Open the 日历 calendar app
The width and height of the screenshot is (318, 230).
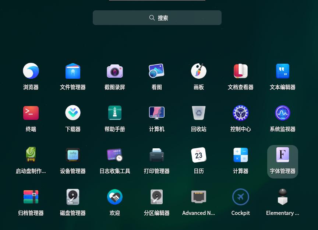pos(199,155)
